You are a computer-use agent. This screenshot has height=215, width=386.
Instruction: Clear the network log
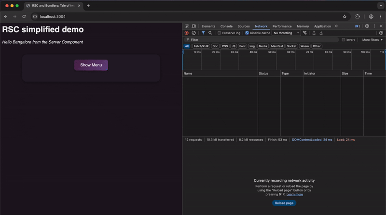point(193,33)
